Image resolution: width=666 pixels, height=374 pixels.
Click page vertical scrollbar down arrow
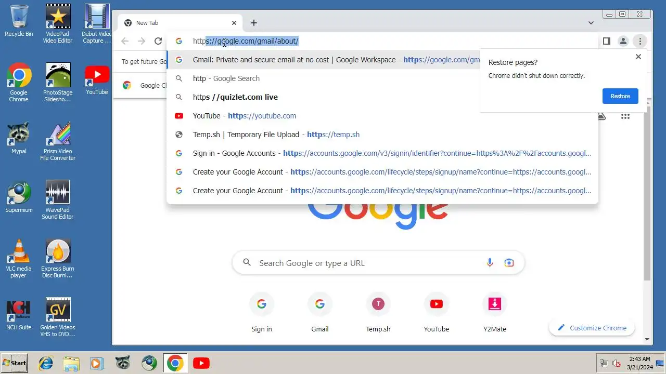coord(648,339)
